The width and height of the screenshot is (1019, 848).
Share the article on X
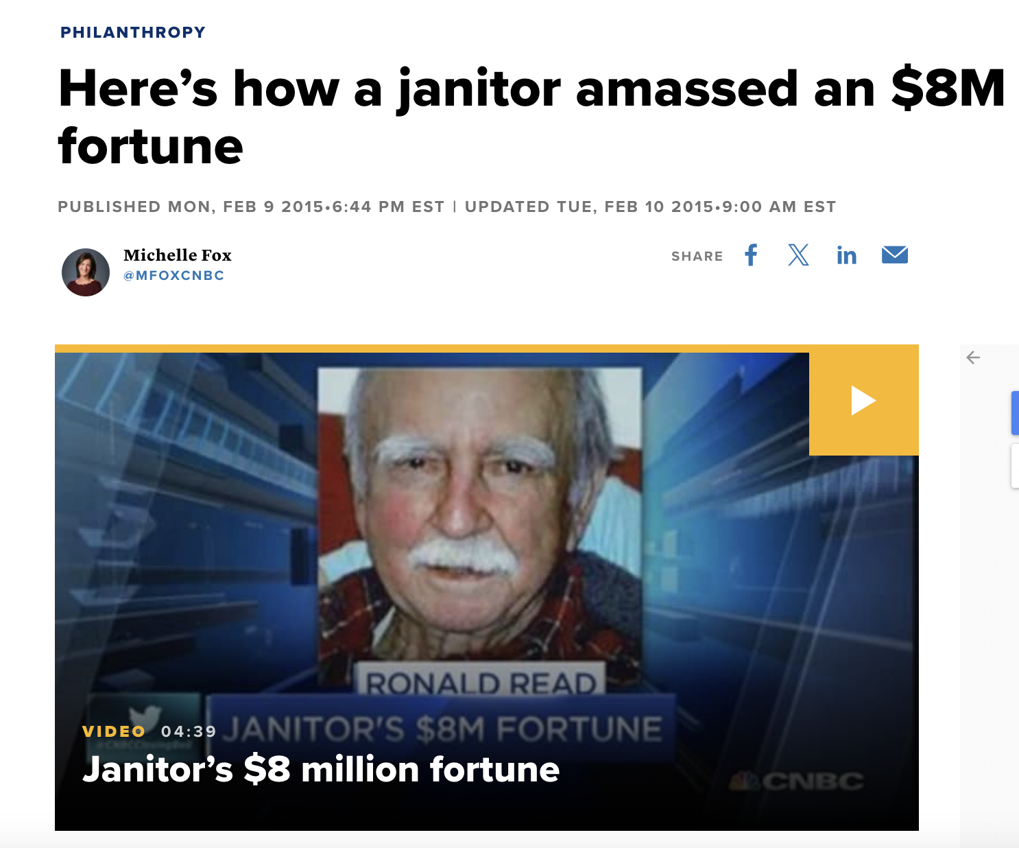[798, 255]
